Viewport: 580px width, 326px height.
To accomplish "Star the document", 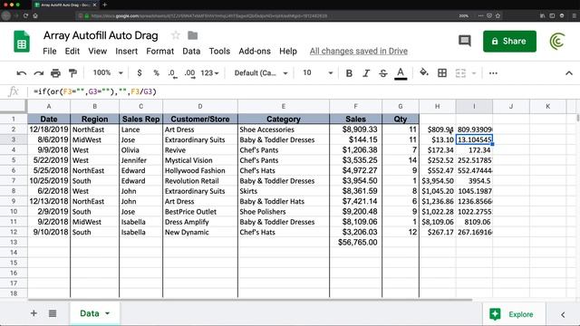I will (175, 35).
